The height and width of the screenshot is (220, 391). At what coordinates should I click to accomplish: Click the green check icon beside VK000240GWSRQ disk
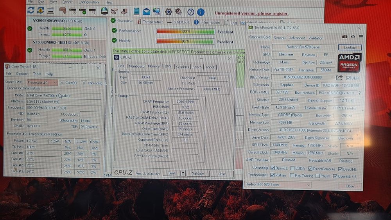coord(30,29)
